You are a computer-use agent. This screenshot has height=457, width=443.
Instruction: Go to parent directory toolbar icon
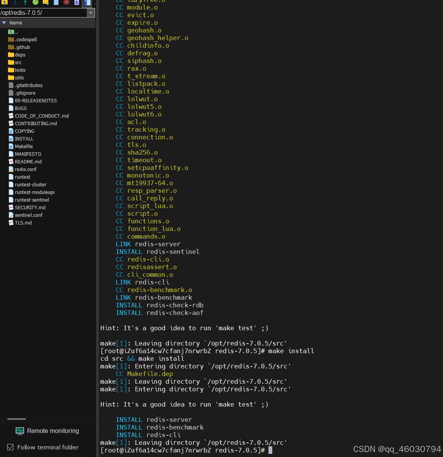pos(5,2)
